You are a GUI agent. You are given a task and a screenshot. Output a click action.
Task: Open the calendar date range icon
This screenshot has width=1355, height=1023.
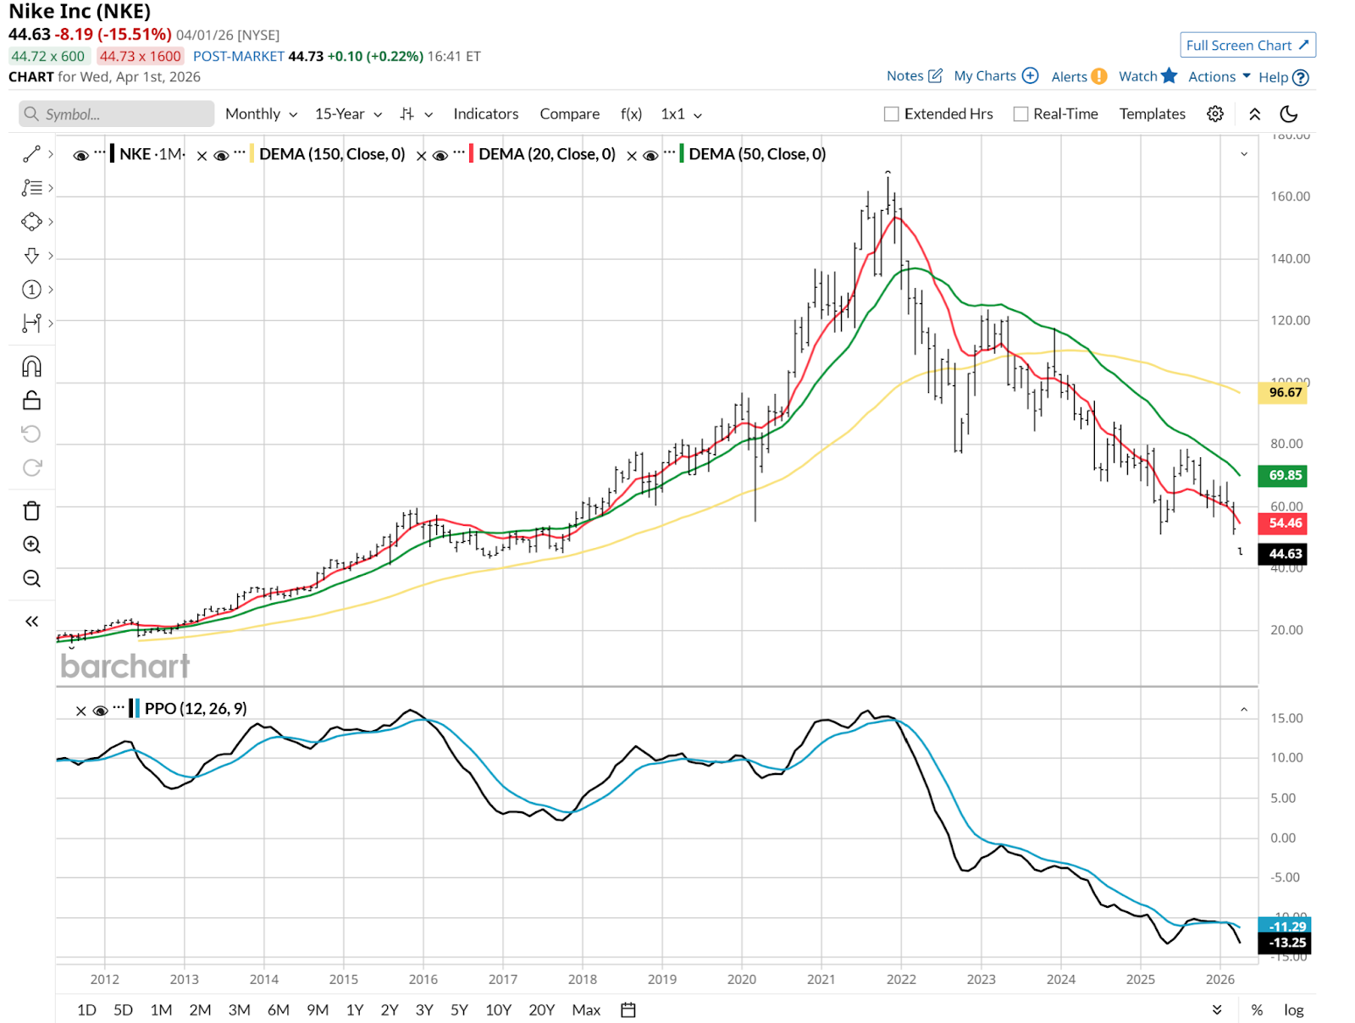coord(628,1009)
